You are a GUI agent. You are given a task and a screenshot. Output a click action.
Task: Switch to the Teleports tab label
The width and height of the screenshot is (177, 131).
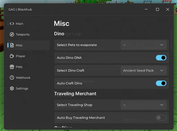click(23, 34)
